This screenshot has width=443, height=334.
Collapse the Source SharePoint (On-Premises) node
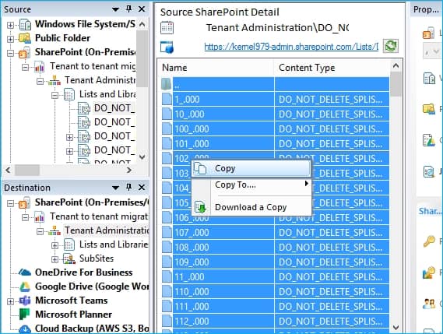(x=10, y=53)
